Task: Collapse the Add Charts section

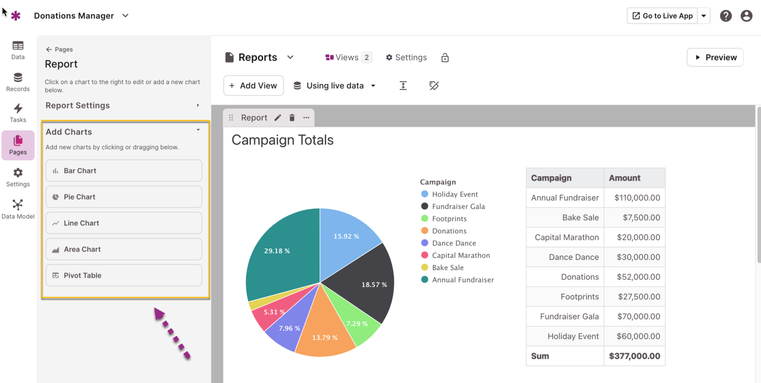Action: click(198, 130)
